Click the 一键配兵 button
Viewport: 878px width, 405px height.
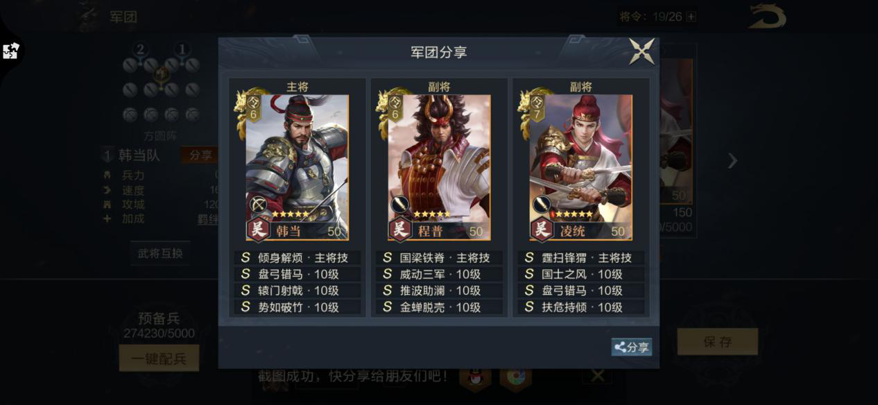159,359
